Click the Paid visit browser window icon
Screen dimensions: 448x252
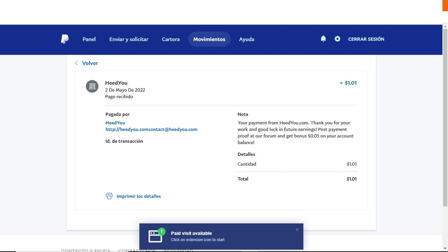point(155,237)
